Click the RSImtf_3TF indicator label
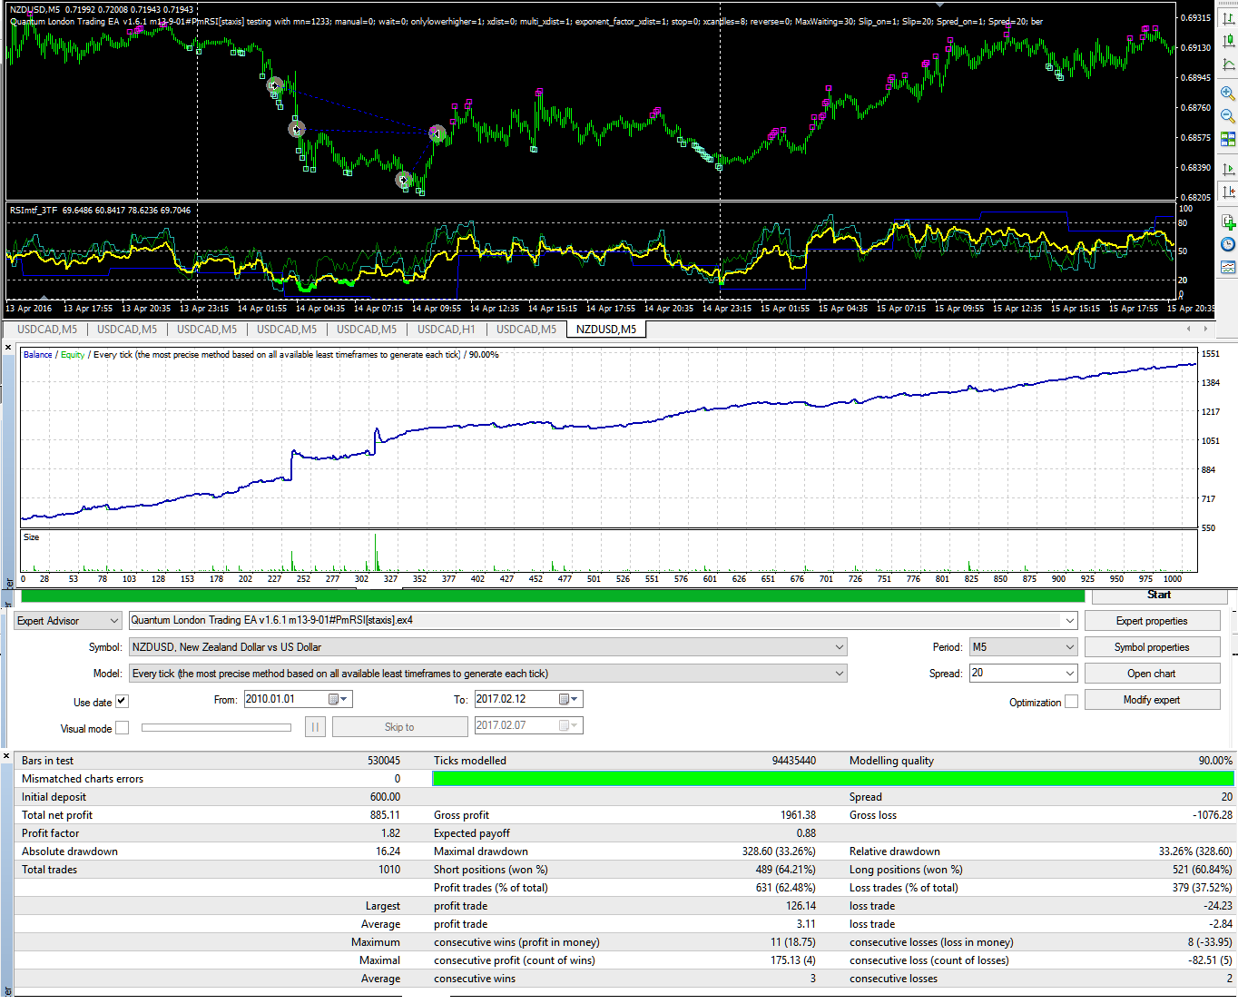 point(33,211)
